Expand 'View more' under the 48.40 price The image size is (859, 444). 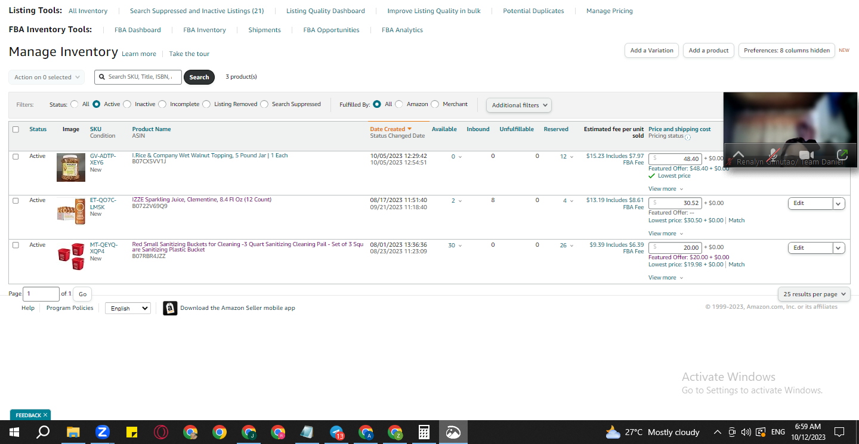coord(666,189)
